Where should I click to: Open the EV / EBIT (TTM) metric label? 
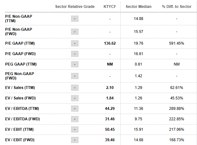click(19, 129)
